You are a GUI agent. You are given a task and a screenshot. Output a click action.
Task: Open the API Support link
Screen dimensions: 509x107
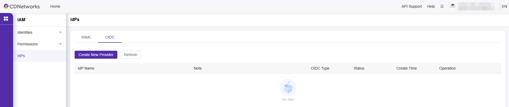coord(411,6)
